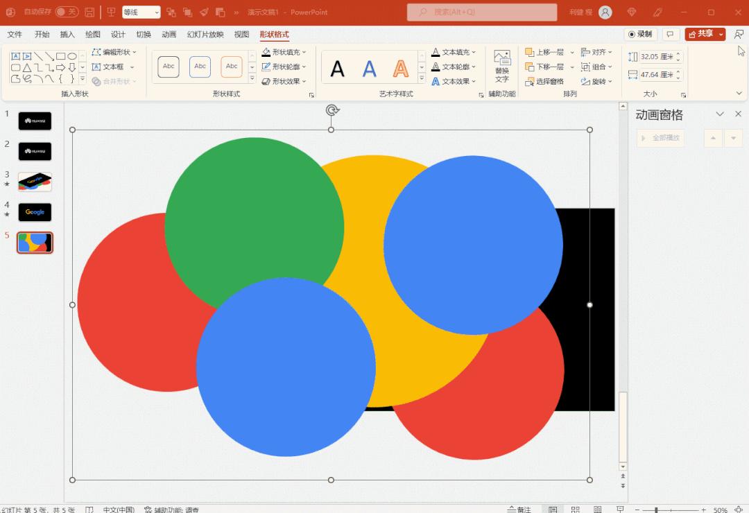749x513 pixels.
Task: Open the font name combo box
Action: [141, 12]
